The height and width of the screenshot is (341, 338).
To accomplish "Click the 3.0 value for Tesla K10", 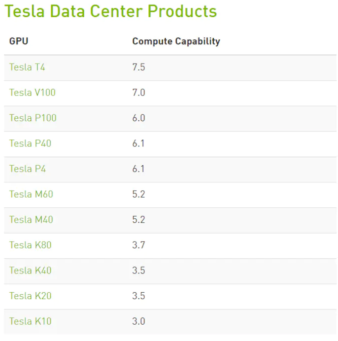I will point(138,321).
